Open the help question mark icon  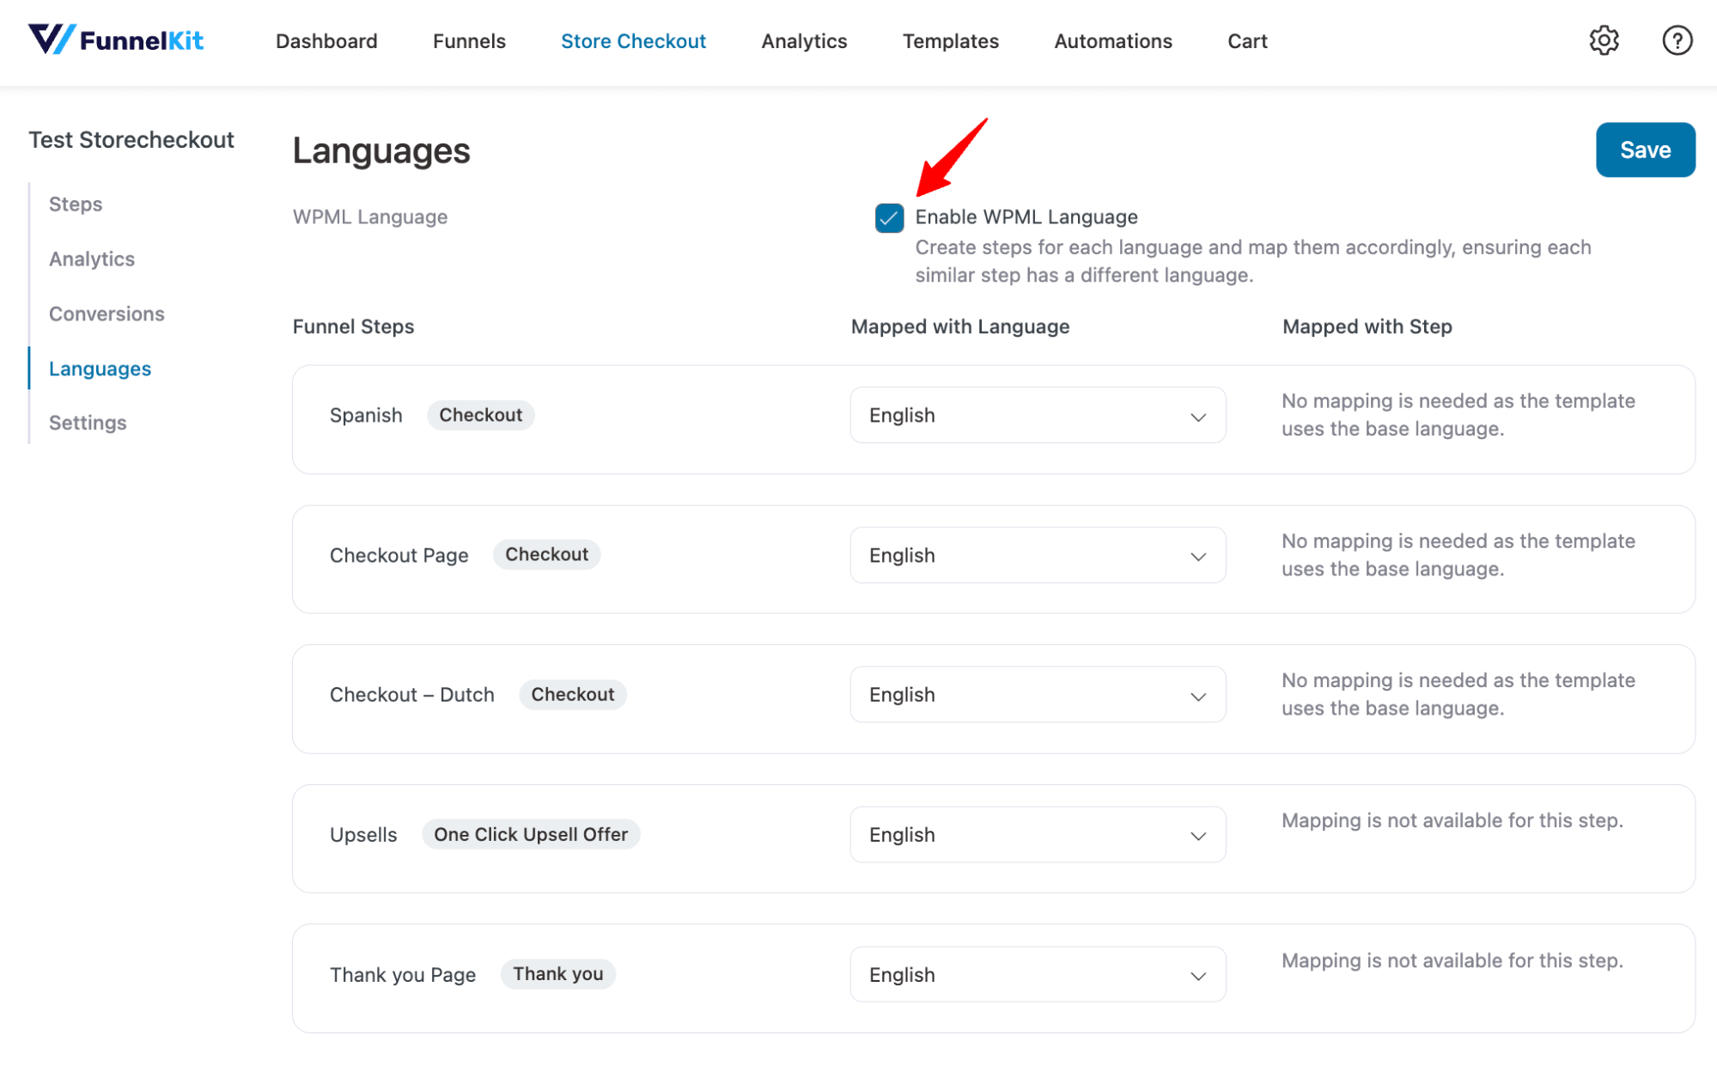pos(1677,40)
